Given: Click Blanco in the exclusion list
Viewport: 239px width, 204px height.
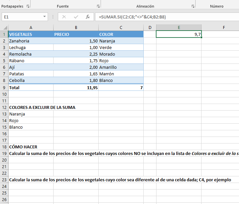Looking at the screenshot, I should click(x=31, y=127).
